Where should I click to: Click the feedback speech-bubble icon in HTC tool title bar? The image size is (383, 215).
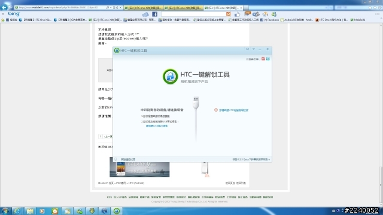click(247, 49)
